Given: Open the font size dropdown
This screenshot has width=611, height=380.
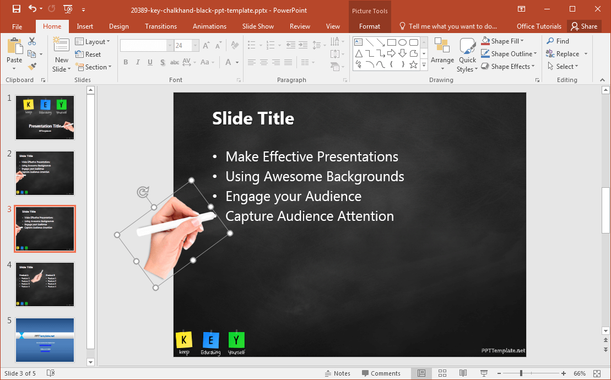Looking at the screenshot, I should [x=195, y=46].
